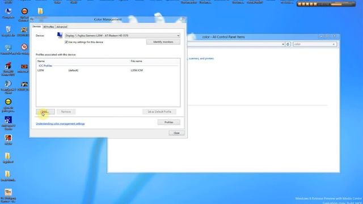Clear the Control Panel search box text

[334, 44]
